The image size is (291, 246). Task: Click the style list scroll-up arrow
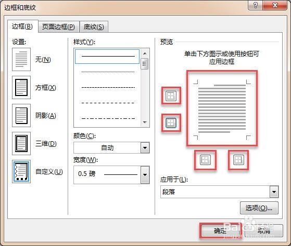pyautogui.click(x=145, y=53)
